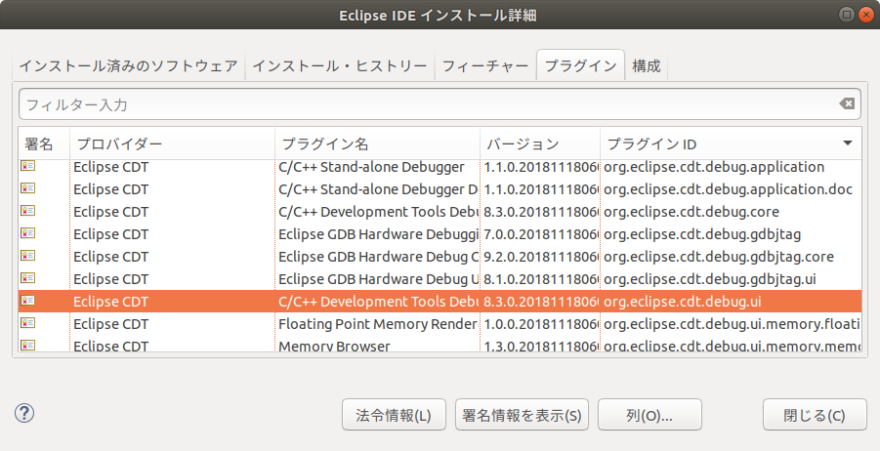Open the 構成 tab
Image resolution: width=880 pixels, height=451 pixels.
pyautogui.click(x=646, y=66)
